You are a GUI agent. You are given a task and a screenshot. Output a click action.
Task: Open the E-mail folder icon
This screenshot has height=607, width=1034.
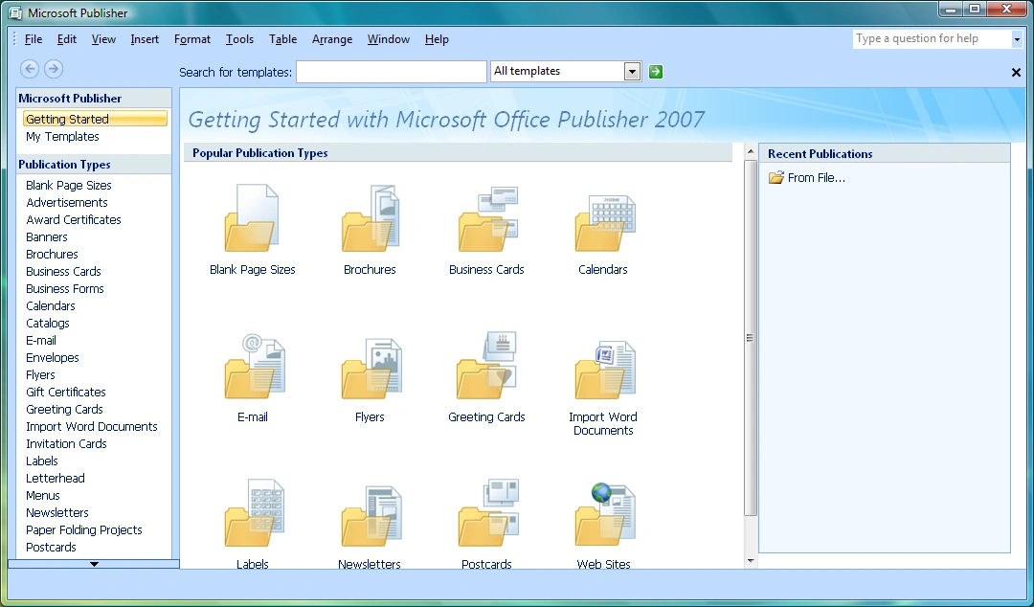point(255,366)
